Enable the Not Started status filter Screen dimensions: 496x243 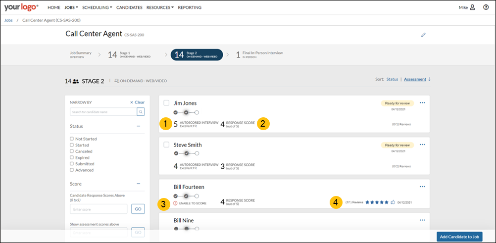click(72, 139)
